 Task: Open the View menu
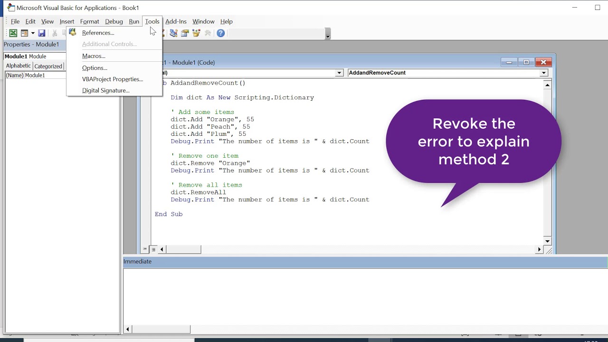click(x=47, y=21)
